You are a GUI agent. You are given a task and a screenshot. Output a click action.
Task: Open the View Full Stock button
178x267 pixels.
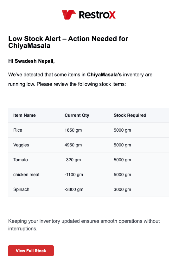pyautogui.click(x=31, y=251)
